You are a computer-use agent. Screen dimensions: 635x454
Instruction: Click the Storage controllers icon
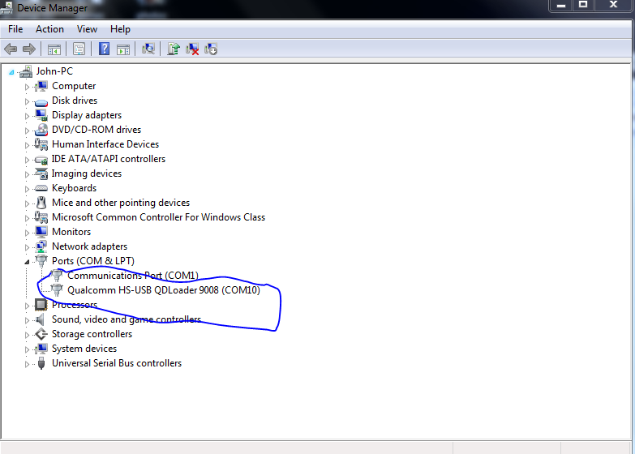pos(41,334)
